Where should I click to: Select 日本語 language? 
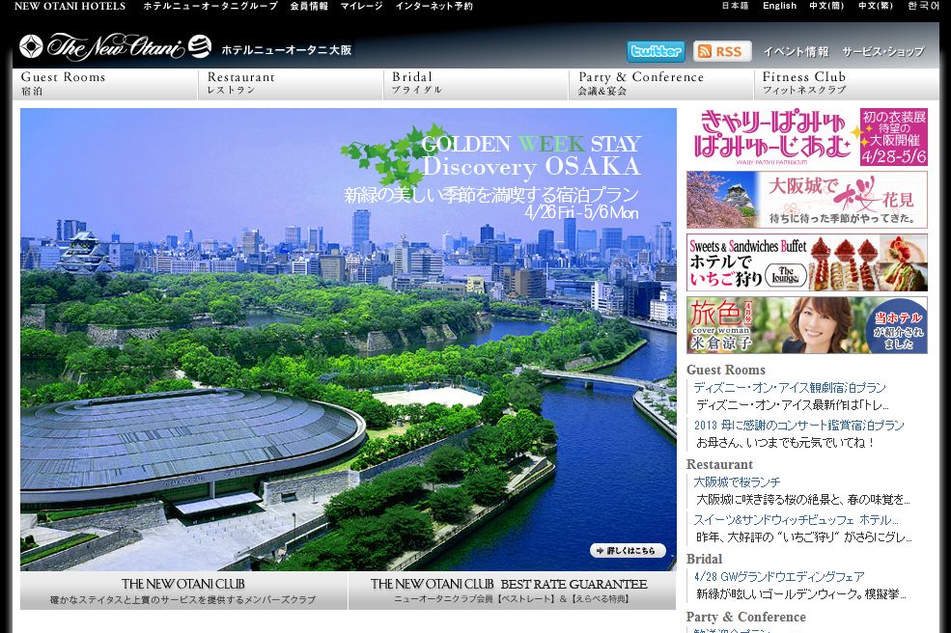(735, 6)
